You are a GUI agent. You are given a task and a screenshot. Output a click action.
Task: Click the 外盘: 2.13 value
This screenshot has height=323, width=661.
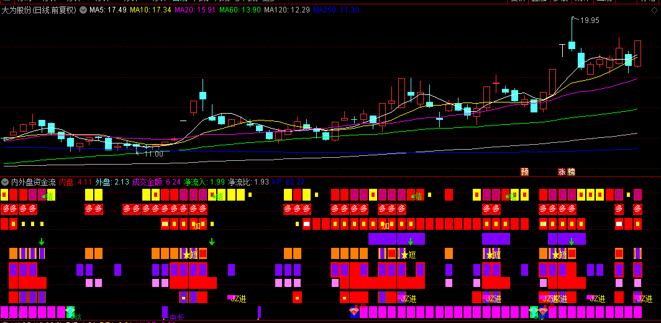(x=112, y=182)
